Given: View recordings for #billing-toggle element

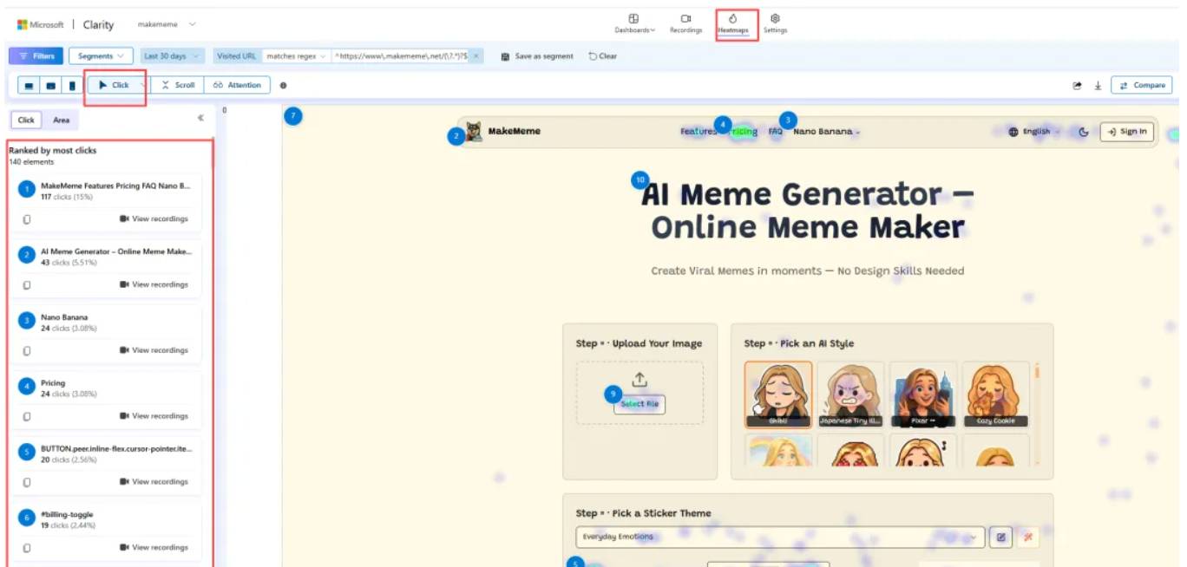Looking at the screenshot, I should pyautogui.click(x=154, y=547).
